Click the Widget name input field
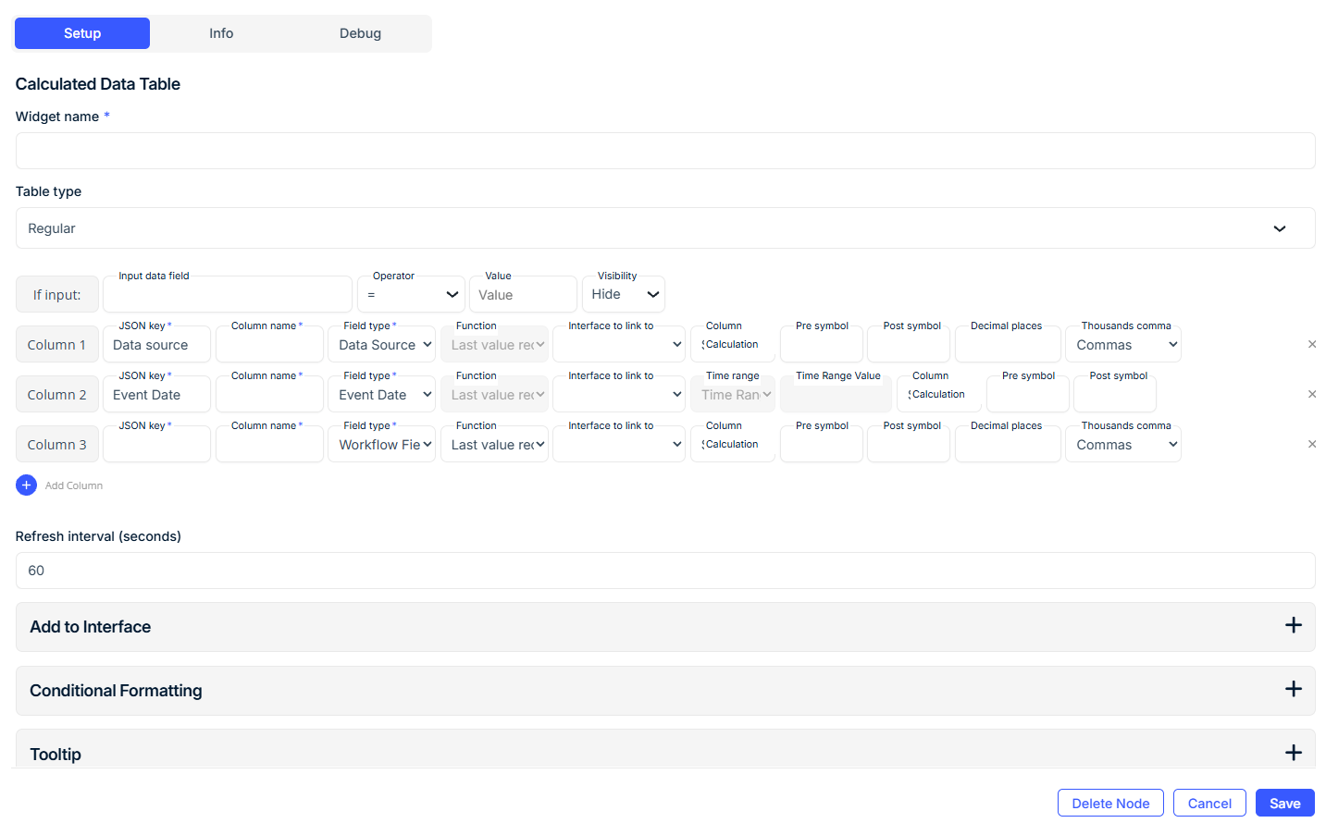 click(x=665, y=151)
